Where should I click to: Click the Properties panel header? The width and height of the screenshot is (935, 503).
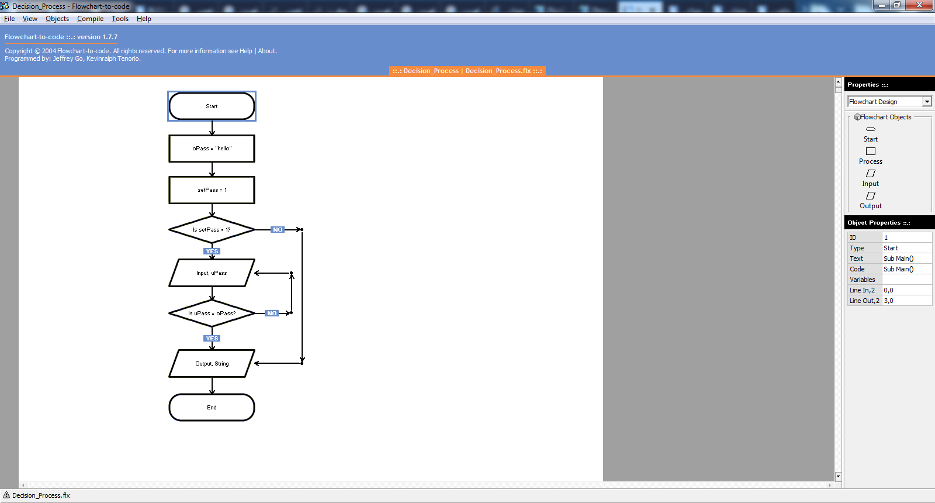889,85
